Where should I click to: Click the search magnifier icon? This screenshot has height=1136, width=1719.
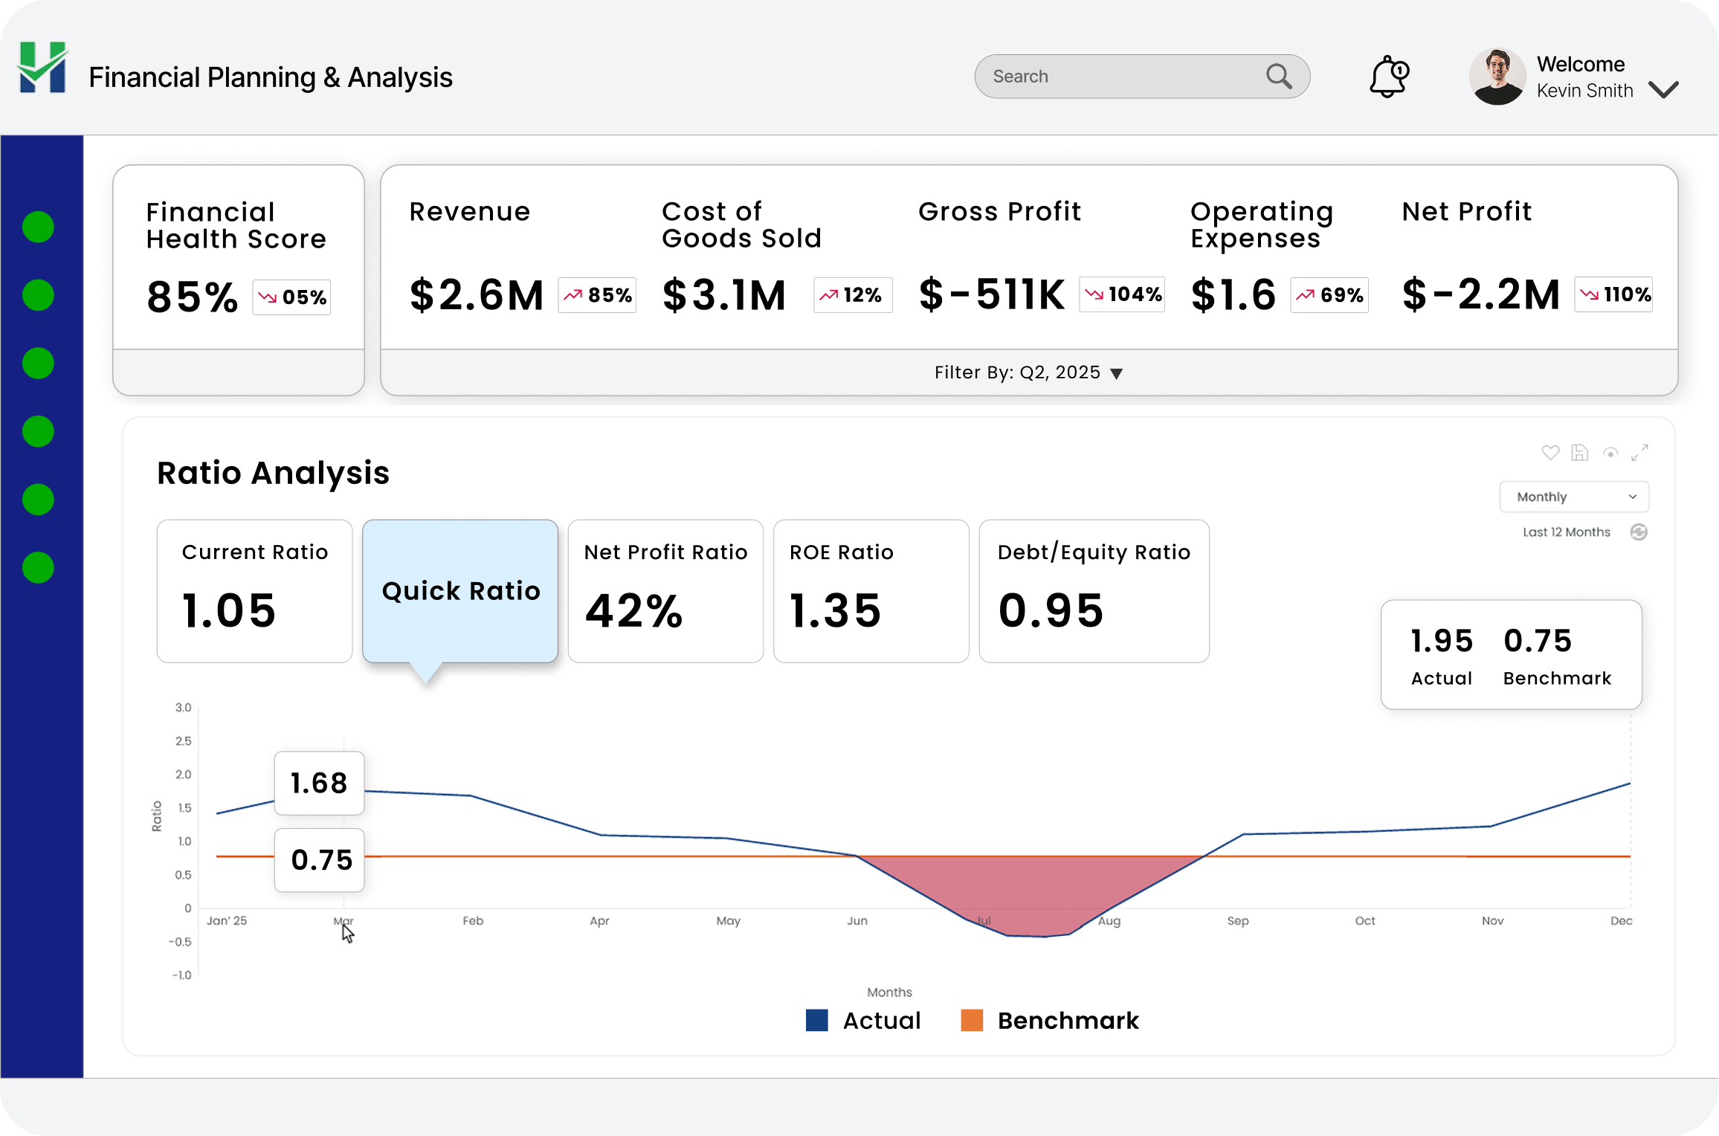tap(1279, 76)
